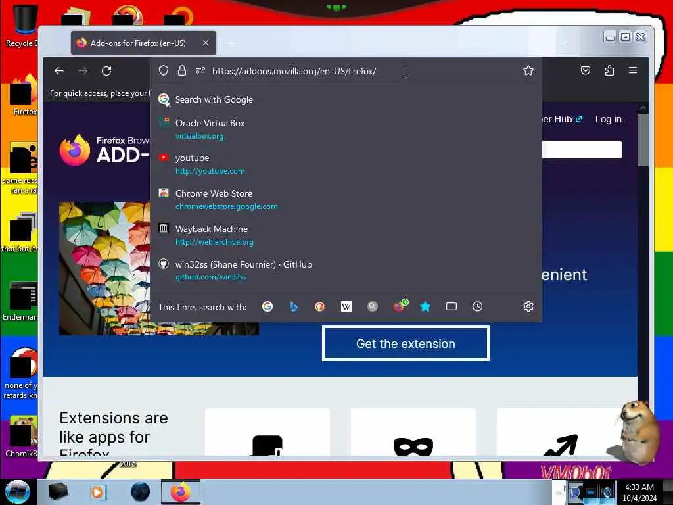Click the add-ons search box
Image resolution: width=673 pixels, height=505 pixels.
(x=582, y=149)
